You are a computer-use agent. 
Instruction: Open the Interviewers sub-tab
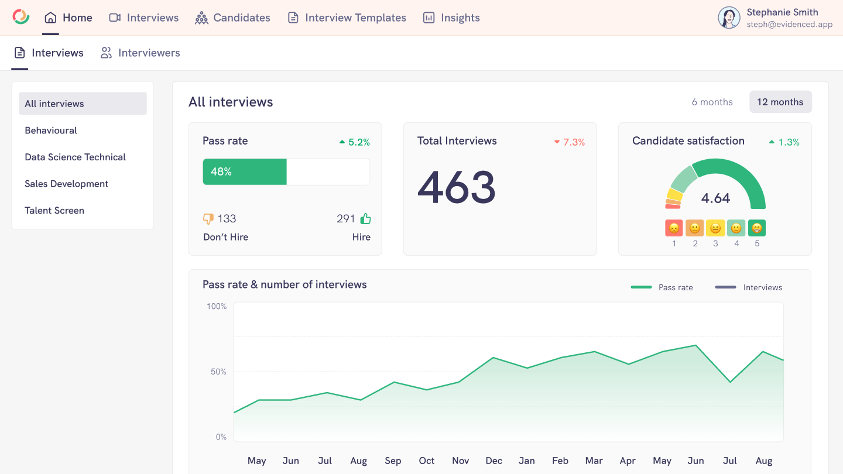140,53
